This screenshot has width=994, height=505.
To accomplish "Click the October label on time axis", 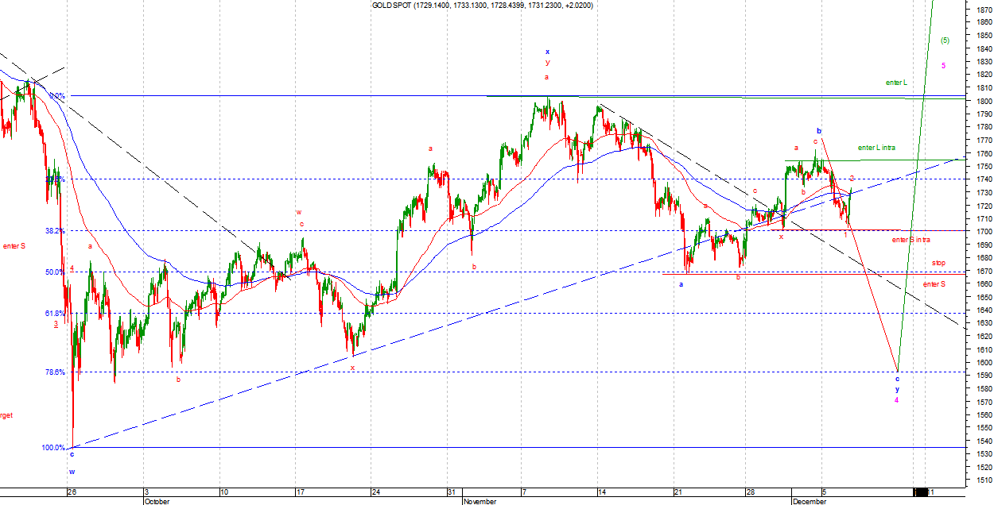I will pos(157,502).
